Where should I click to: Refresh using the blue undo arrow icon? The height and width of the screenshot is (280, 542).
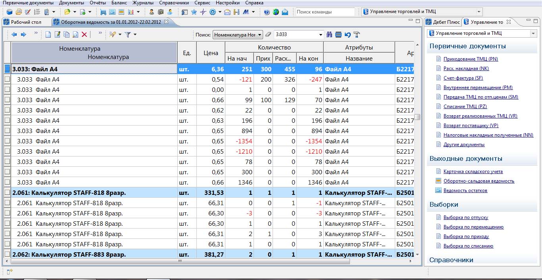tap(348, 34)
